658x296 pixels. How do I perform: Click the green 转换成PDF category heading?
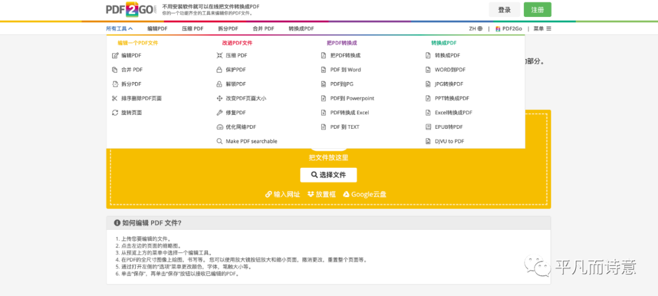click(x=444, y=43)
